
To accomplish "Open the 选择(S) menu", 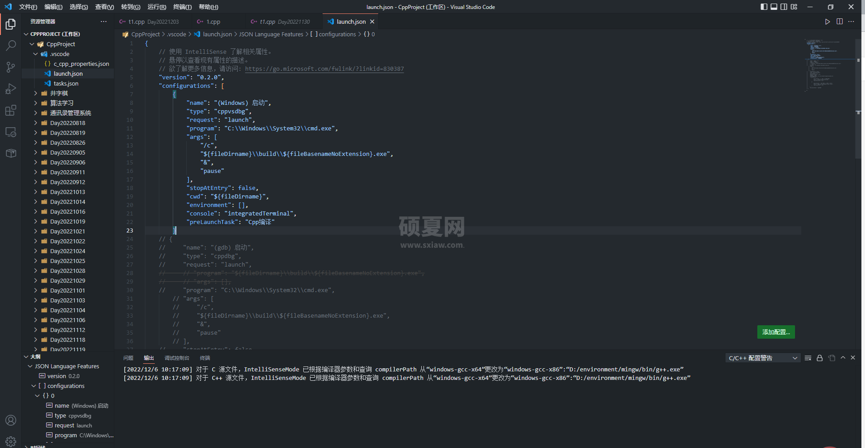I will coord(79,7).
